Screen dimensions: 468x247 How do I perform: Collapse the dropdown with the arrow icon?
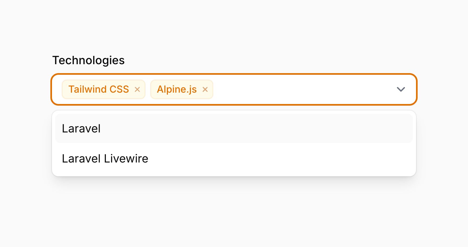pyautogui.click(x=401, y=89)
